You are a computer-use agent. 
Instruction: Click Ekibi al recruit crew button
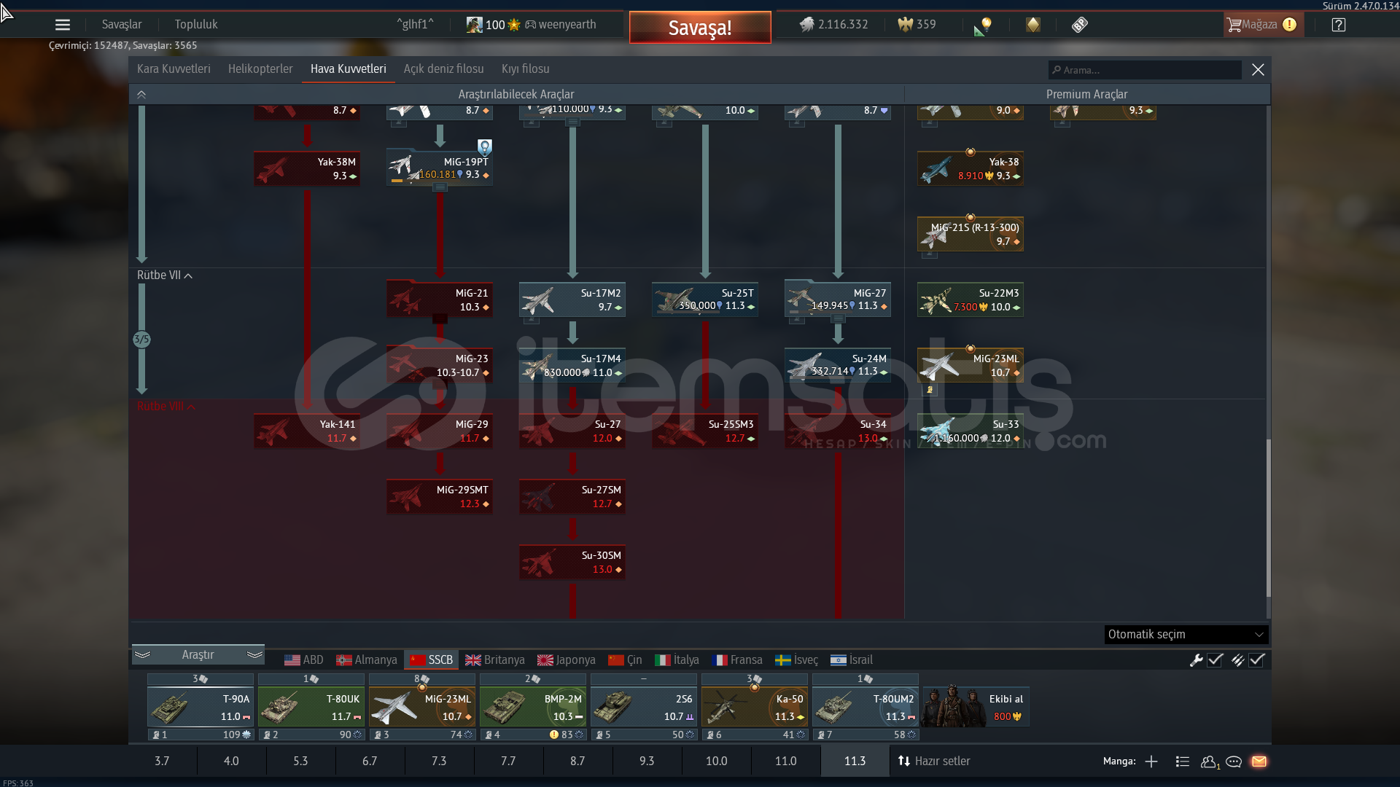(976, 707)
